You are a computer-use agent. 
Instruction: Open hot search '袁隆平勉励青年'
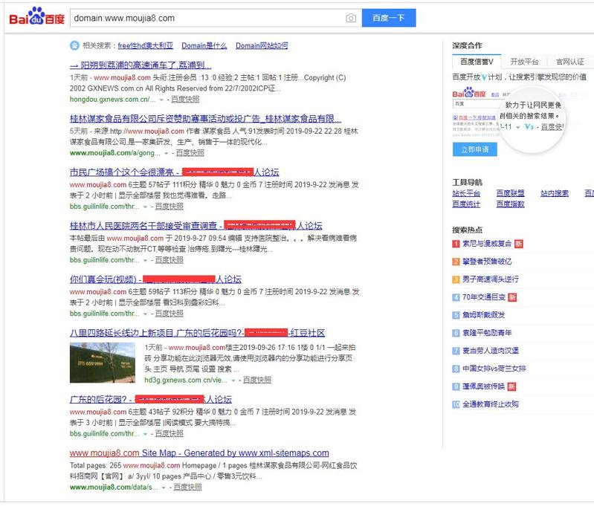click(487, 333)
